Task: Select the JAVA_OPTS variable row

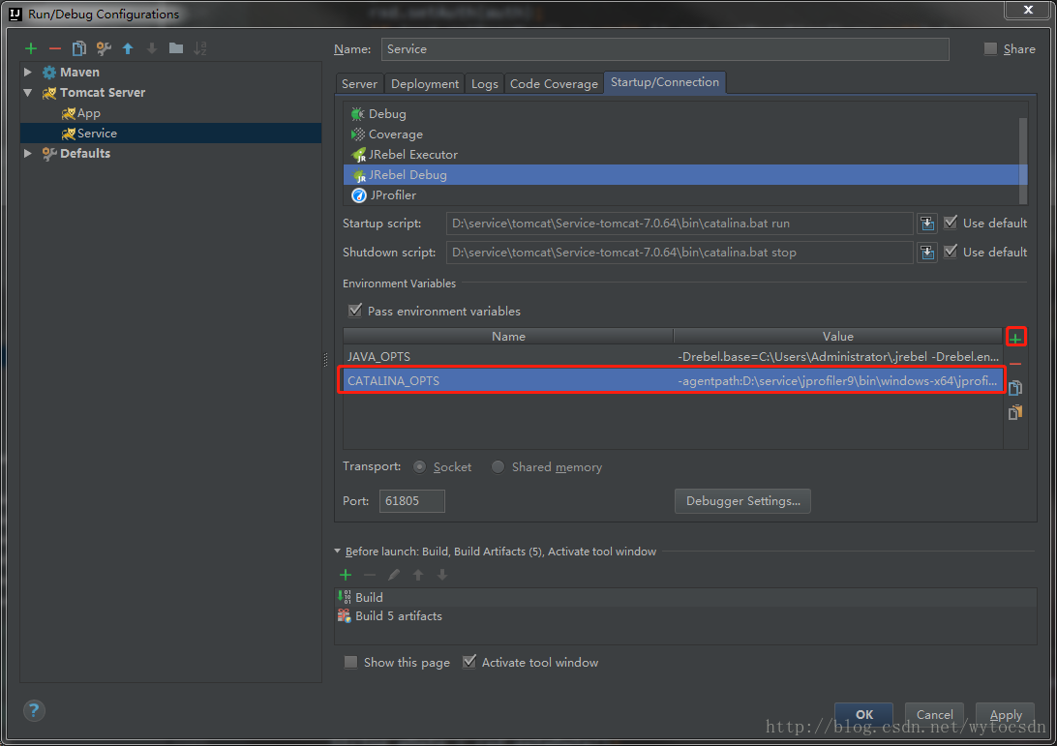Action: (x=673, y=356)
